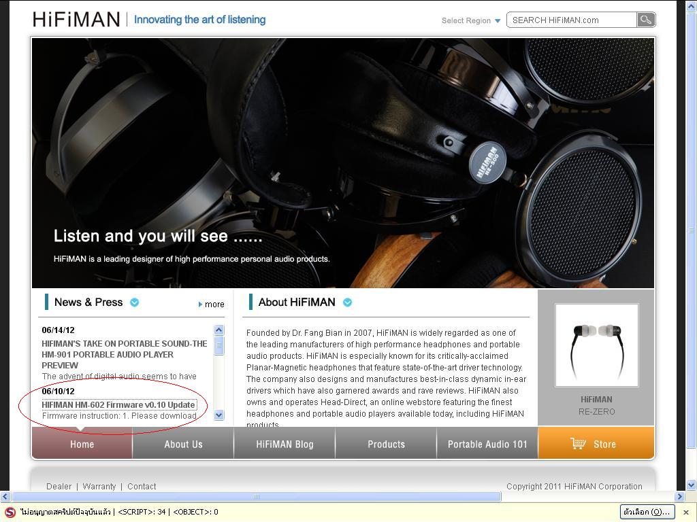Click the Listen and you will see heading
The image size is (697, 522).
pos(158,236)
